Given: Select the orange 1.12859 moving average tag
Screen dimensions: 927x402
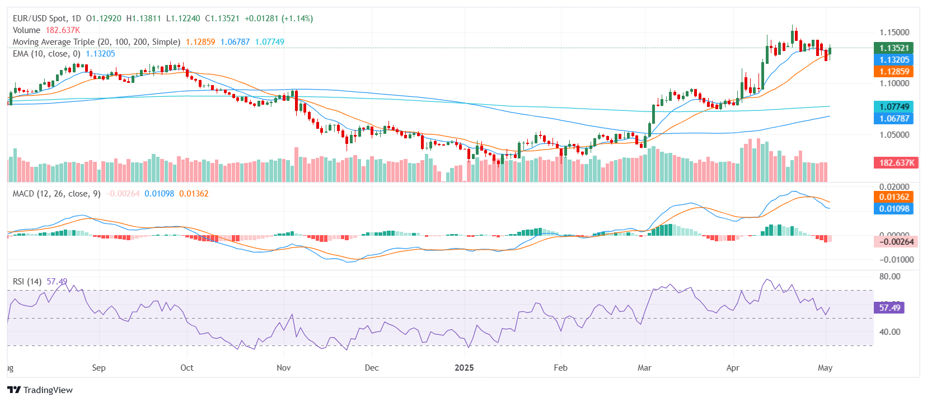Looking at the screenshot, I should (x=893, y=72).
